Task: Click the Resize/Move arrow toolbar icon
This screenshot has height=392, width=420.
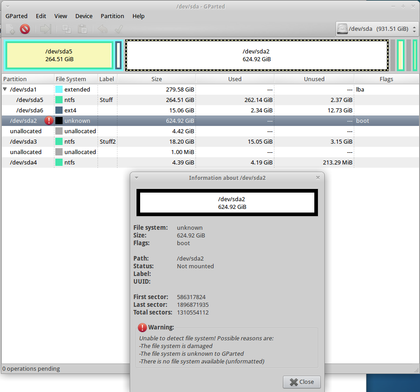Action: (45, 29)
